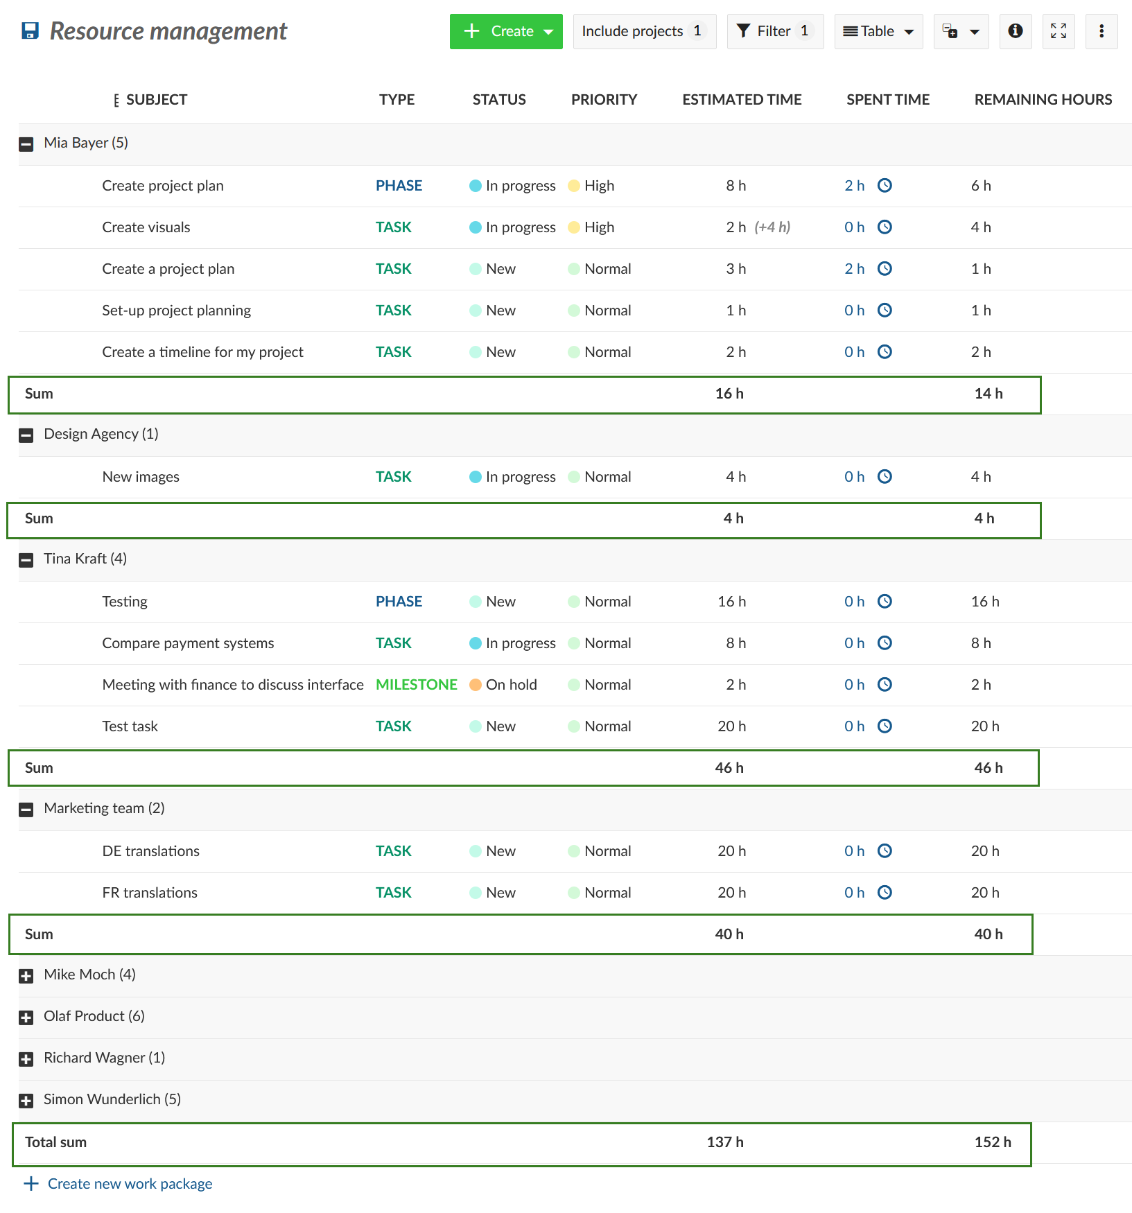The image size is (1132, 1213).
Task: Log time via clock icon on Create project plan
Action: 885,185
